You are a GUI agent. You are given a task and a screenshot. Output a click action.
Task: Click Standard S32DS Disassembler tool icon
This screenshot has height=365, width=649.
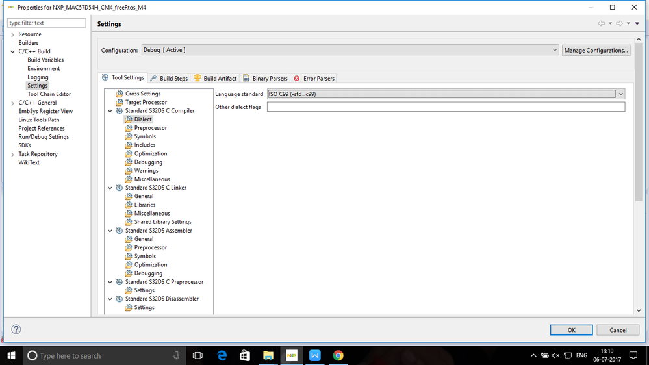(x=120, y=299)
